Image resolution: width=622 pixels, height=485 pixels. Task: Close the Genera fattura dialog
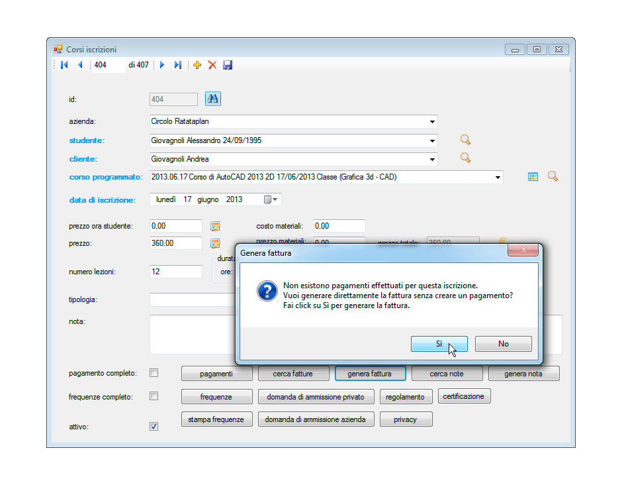pyautogui.click(x=523, y=250)
